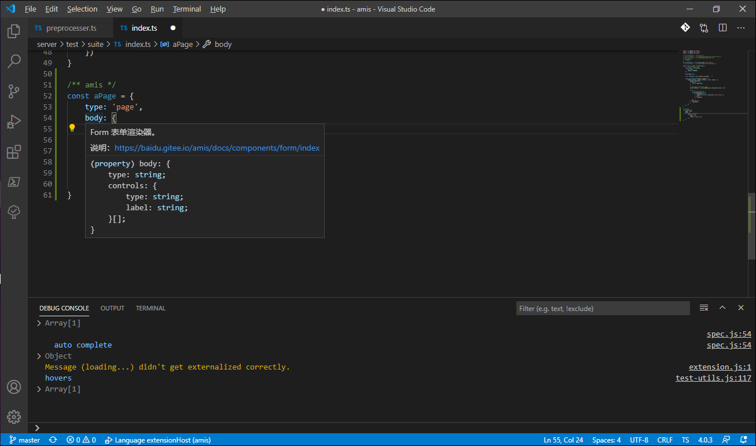Click the server breadcrumb segment
The height and width of the screenshot is (446, 756).
tap(47, 44)
